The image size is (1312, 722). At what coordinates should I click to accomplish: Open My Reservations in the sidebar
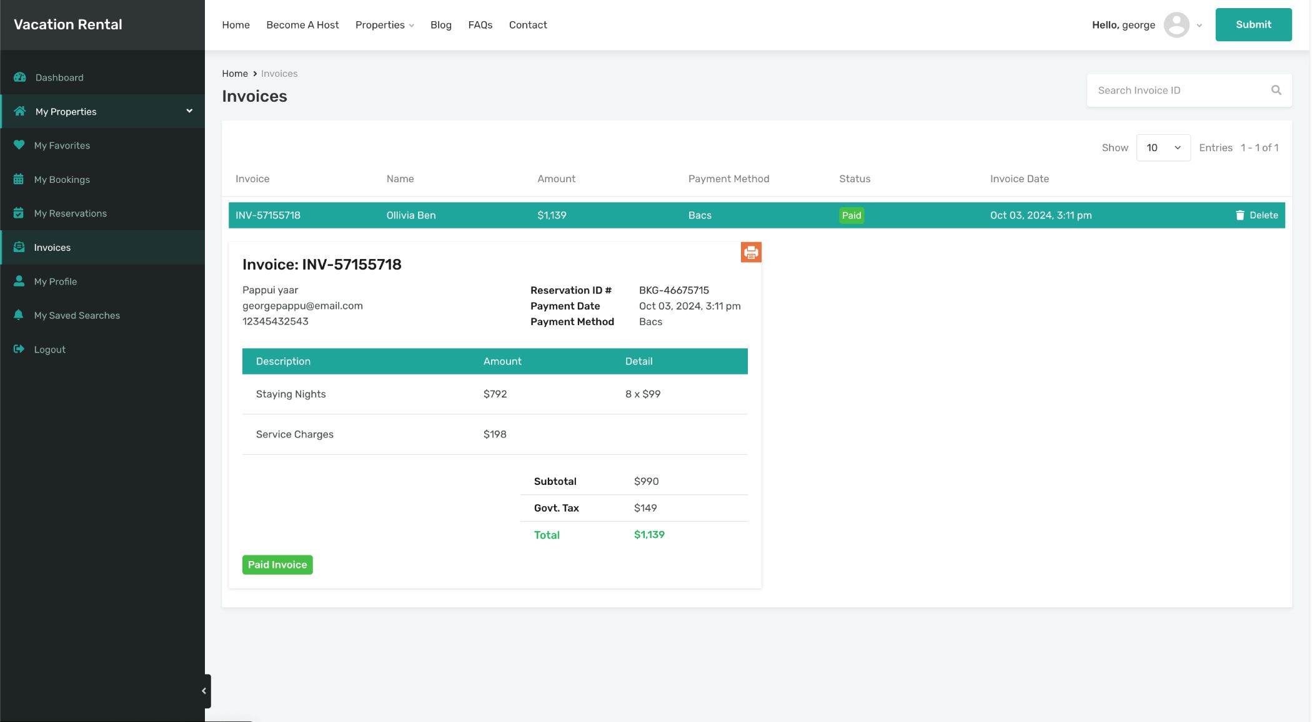pyautogui.click(x=70, y=213)
